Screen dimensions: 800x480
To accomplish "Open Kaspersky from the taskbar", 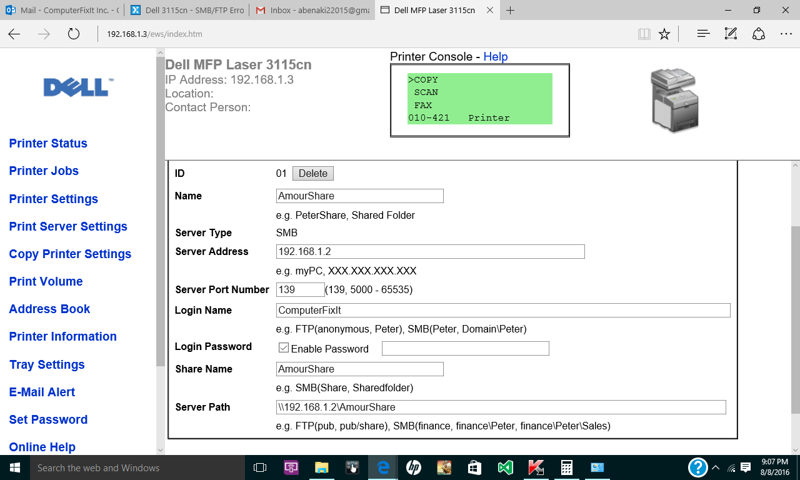I will 536,467.
